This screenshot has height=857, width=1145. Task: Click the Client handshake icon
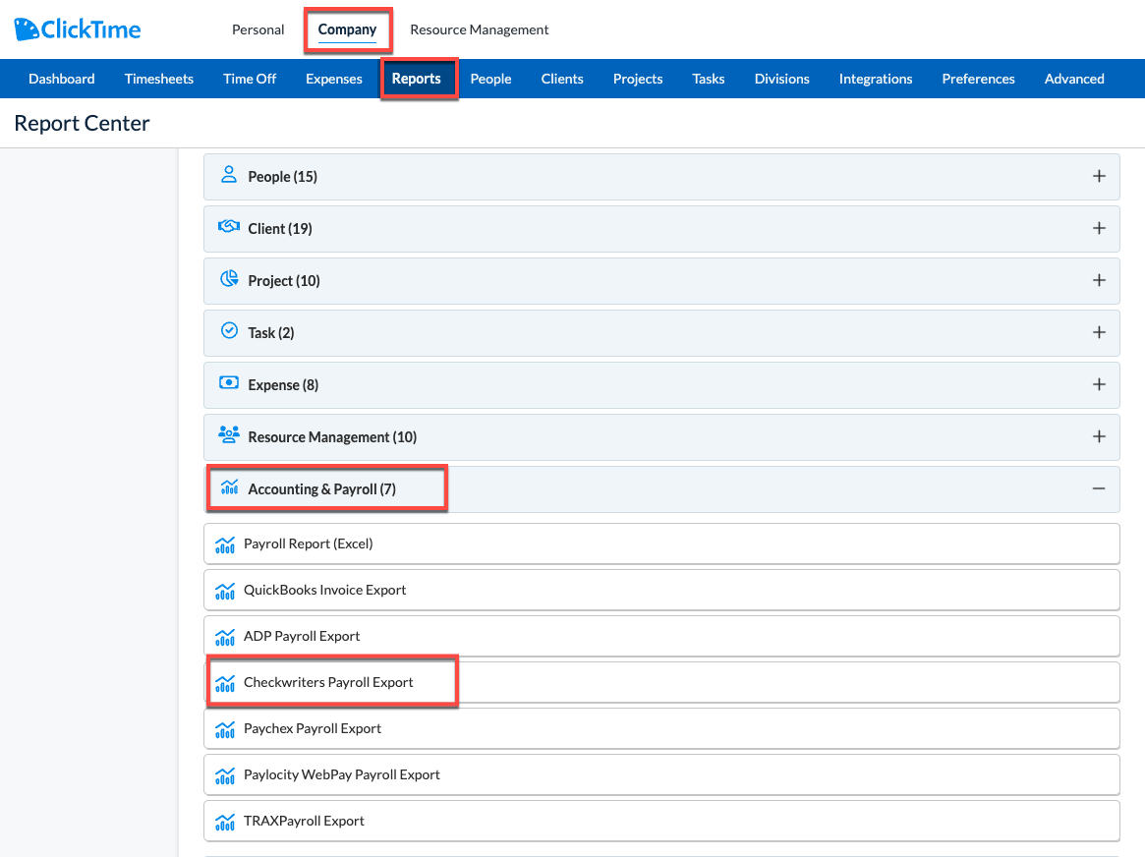(x=229, y=226)
